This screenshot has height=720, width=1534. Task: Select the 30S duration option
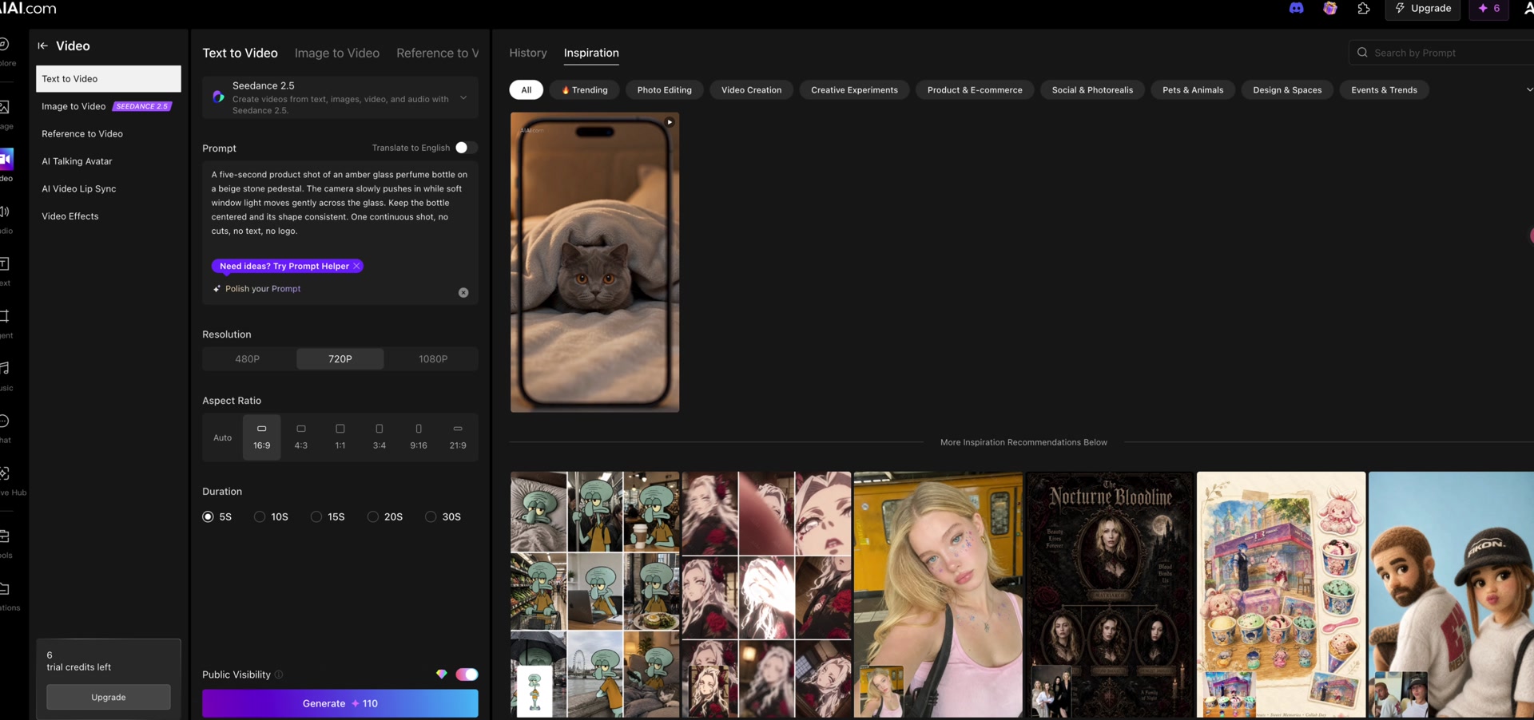click(x=443, y=517)
